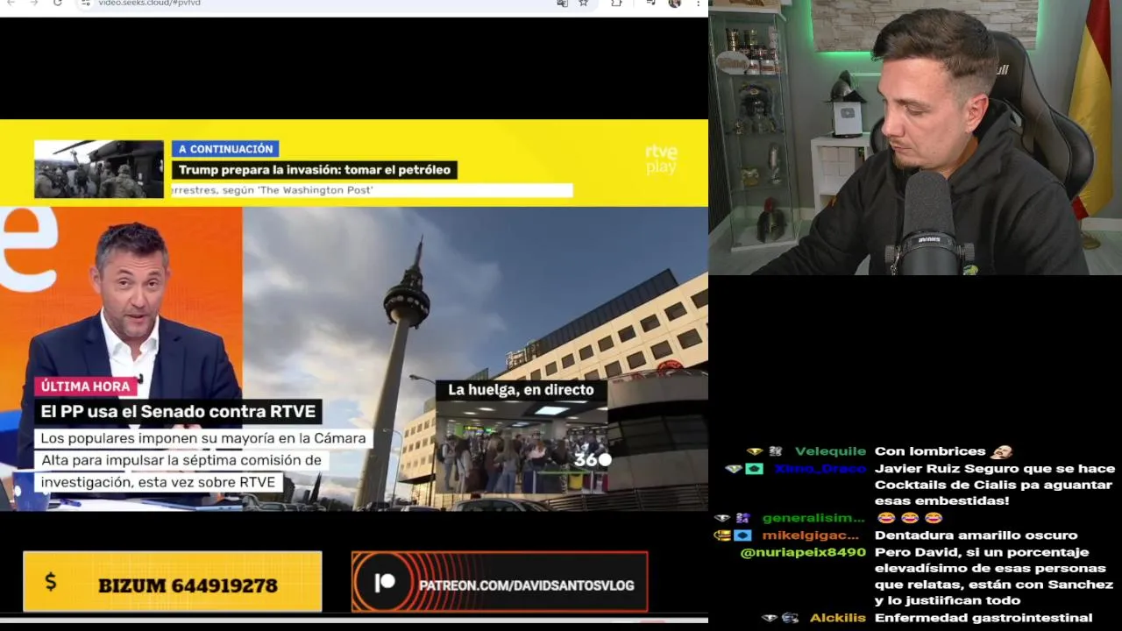Click headline 'Trump prepara la invasión: tomar el petróleo'

coord(315,170)
